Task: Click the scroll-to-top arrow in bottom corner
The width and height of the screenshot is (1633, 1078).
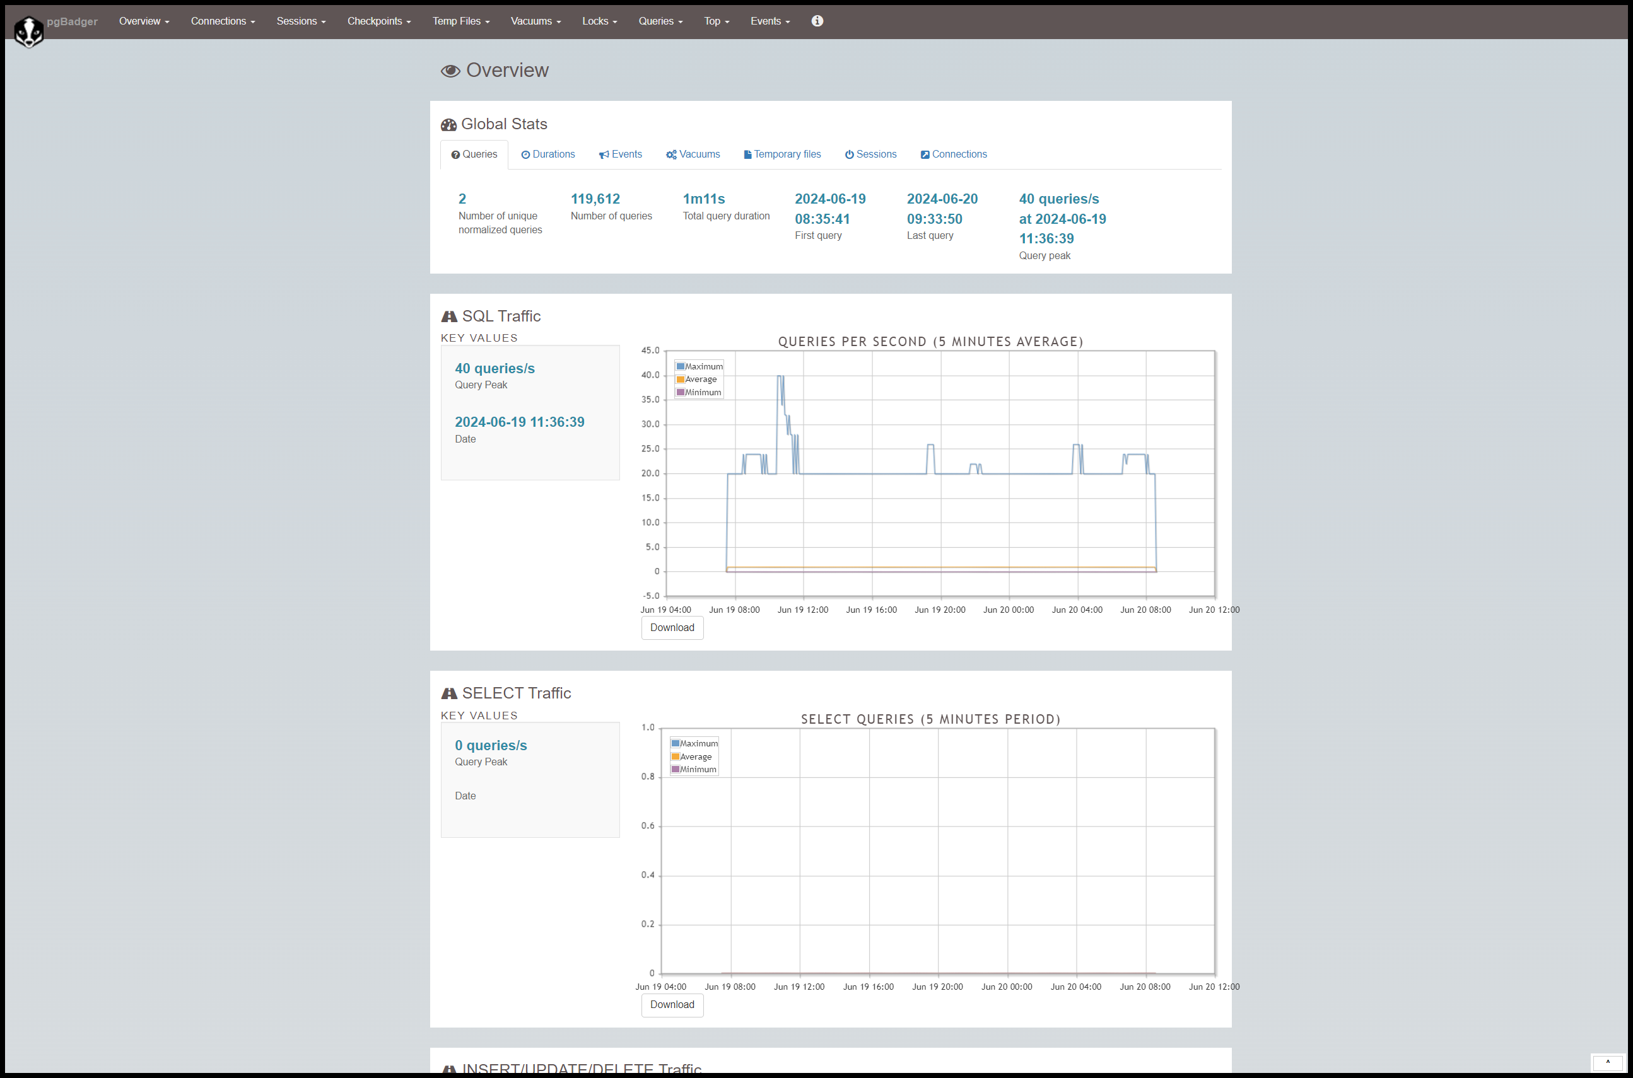Action: pos(1608,1062)
